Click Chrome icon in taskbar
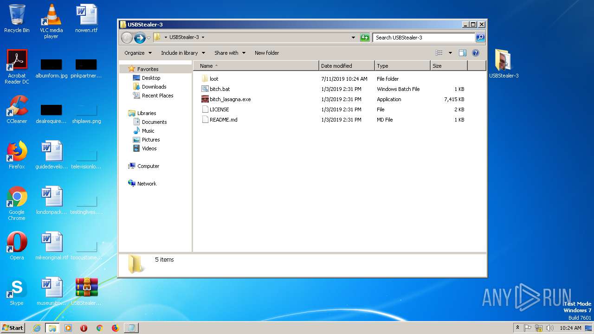This screenshot has height=334, width=594. pyautogui.click(x=99, y=328)
